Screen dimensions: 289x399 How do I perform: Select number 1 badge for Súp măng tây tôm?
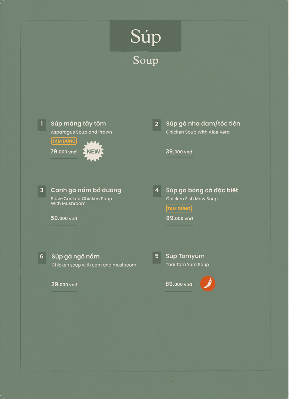(41, 125)
